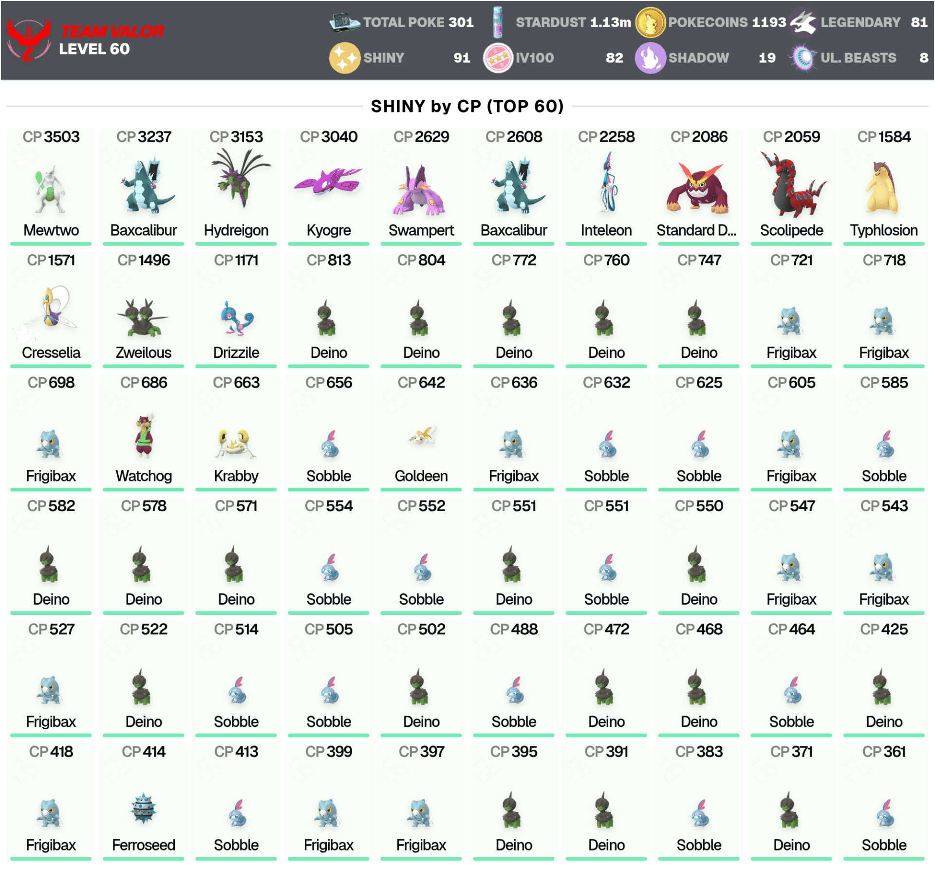Screen dimensions: 935x869
Task: Click the Team Valor emblem icon
Action: (29, 40)
